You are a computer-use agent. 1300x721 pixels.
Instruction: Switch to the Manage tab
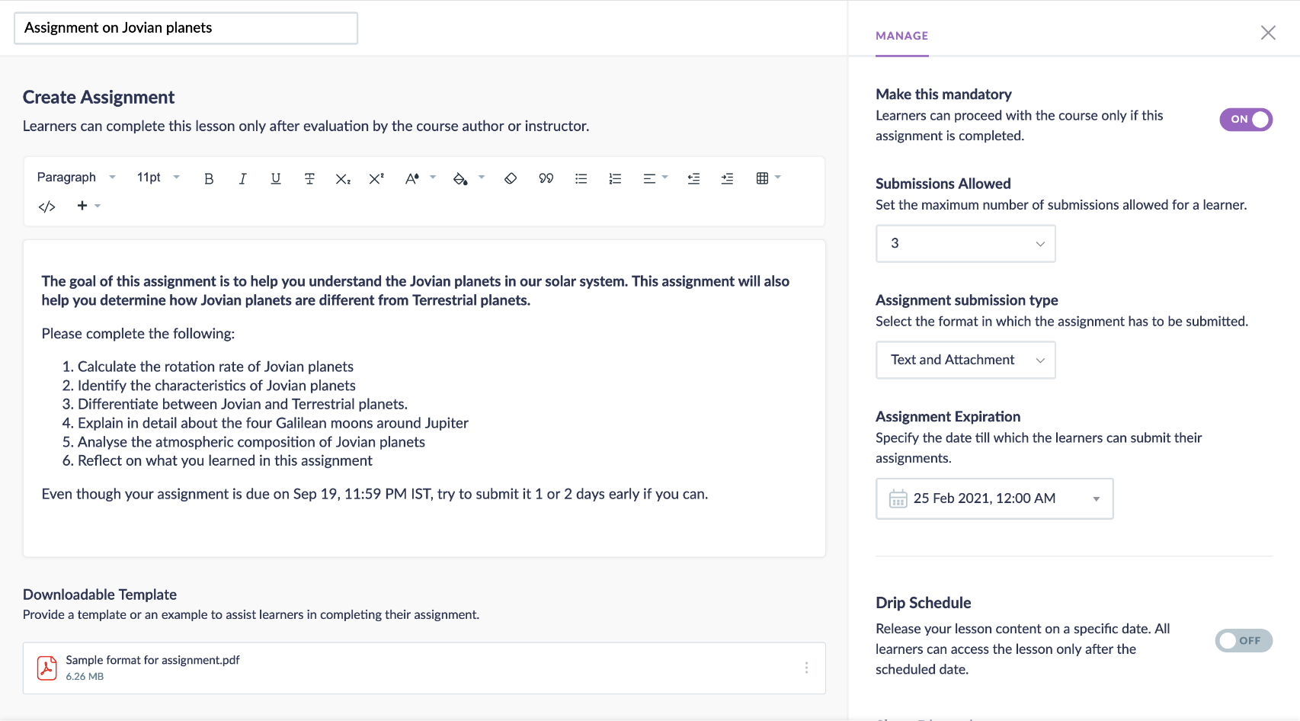(901, 36)
